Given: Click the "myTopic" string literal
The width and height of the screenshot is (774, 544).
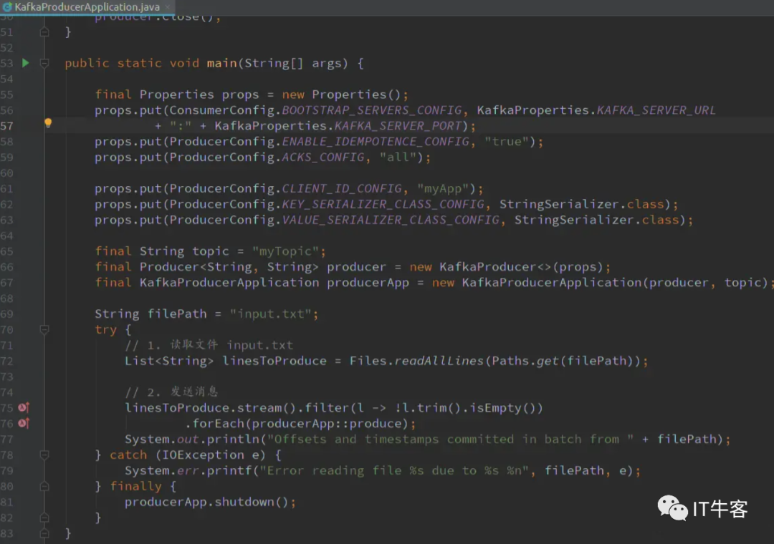Looking at the screenshot, I should click(289, 251).
